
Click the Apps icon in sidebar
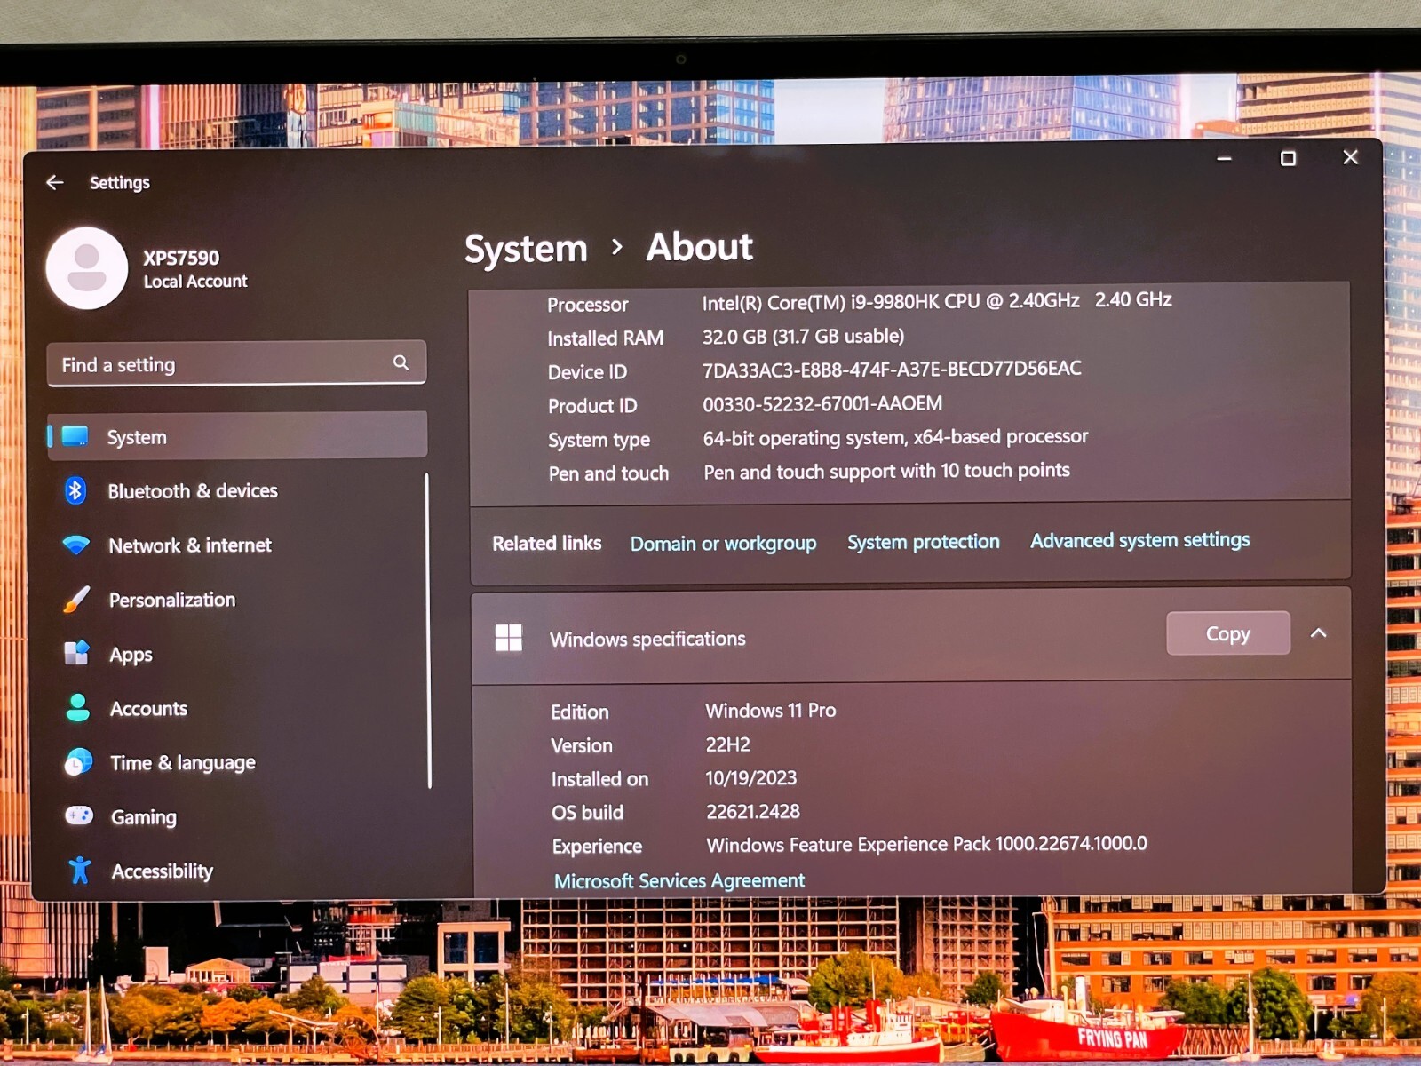coord(77,654)
